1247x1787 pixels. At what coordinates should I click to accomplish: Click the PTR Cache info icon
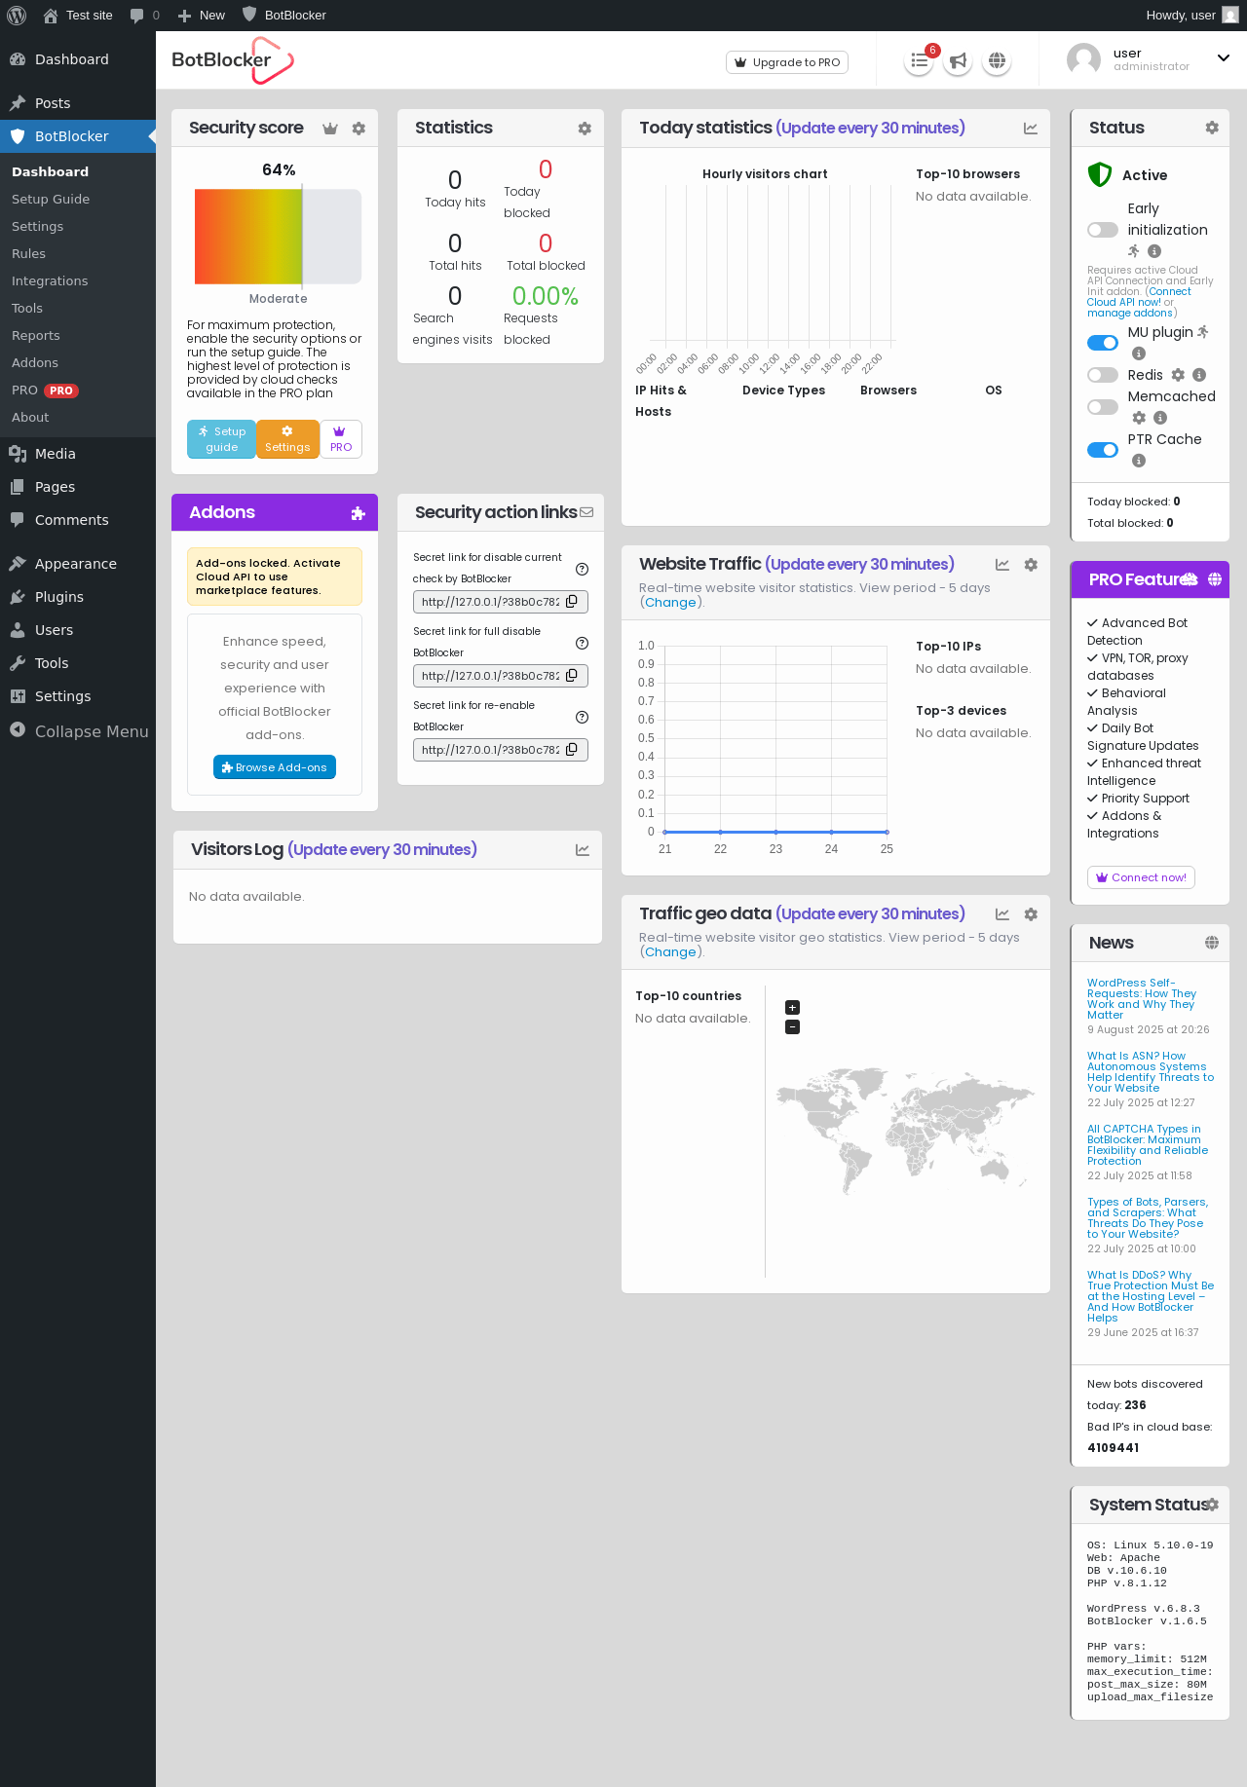[x=1139, y=461]
